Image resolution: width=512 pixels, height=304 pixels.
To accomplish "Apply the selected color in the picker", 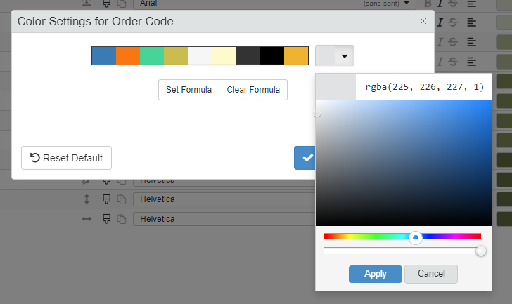I will tap(375, 274).
